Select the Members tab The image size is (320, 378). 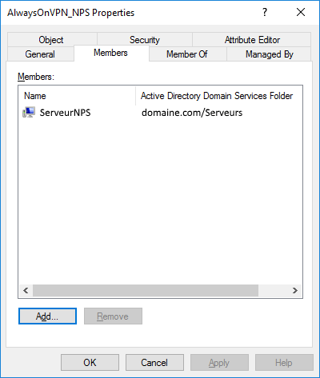[x=111, y=53]
